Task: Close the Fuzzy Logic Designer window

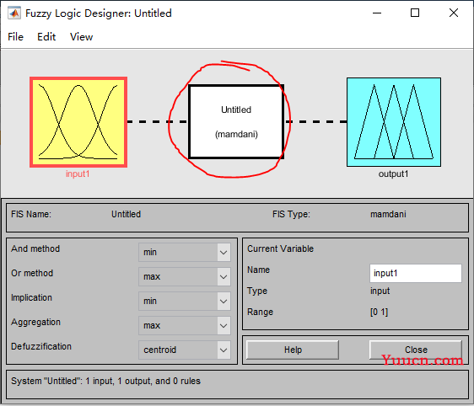Action: (x=454, y=13)
